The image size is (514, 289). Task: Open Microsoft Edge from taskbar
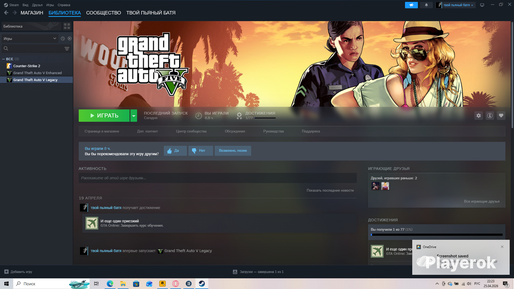110,284
